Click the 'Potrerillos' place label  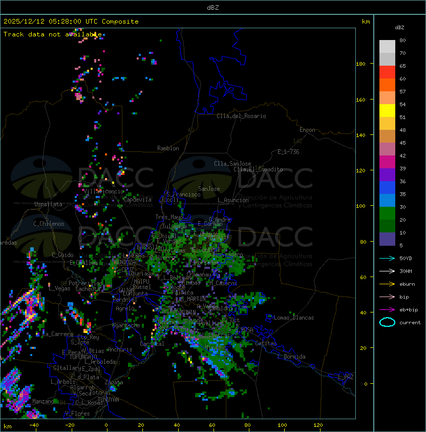[86, 283]
